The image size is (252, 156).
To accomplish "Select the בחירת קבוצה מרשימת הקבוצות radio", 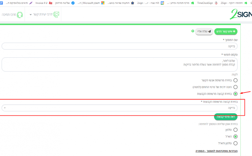I will (x=235, y=94).
